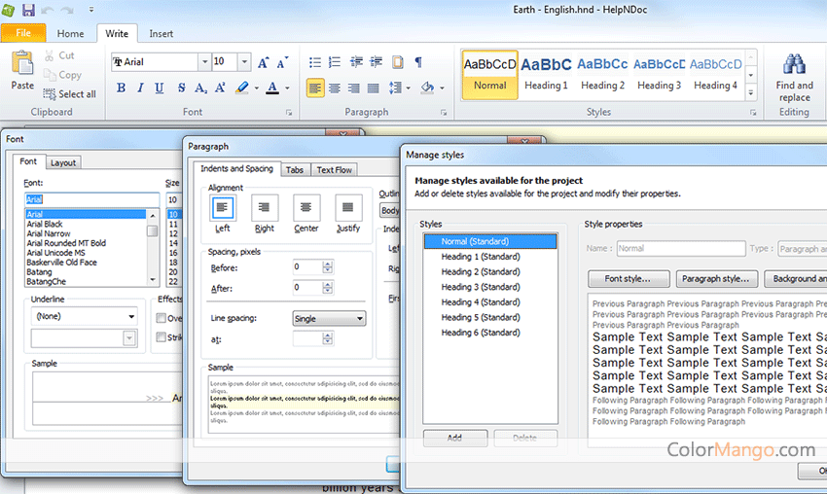
Task: Open the font name dropdown in ribbon
Action: coord(204,62)
